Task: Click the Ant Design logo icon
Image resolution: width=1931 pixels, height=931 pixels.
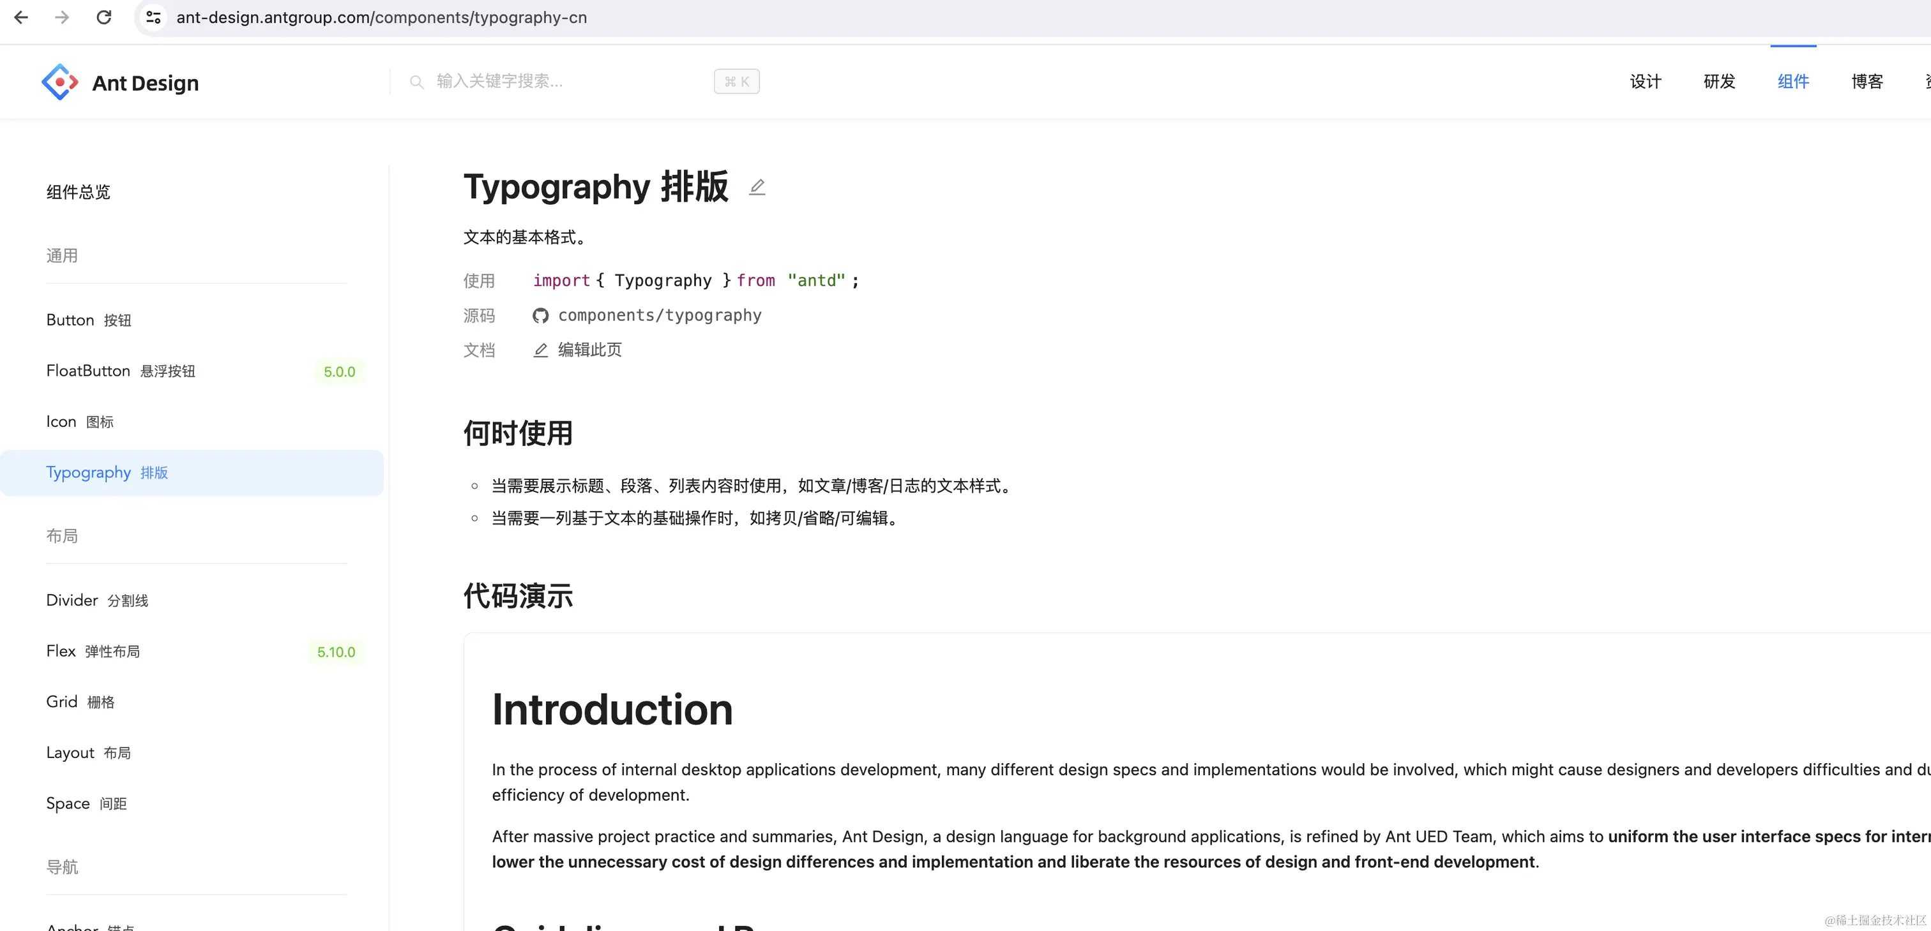Action: [x=59, y=82]
